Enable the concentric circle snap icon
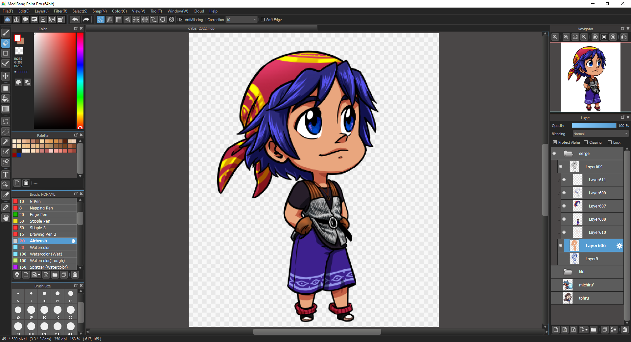The height and width of the screenshot is (342, 631). click(x=145, y=20)
